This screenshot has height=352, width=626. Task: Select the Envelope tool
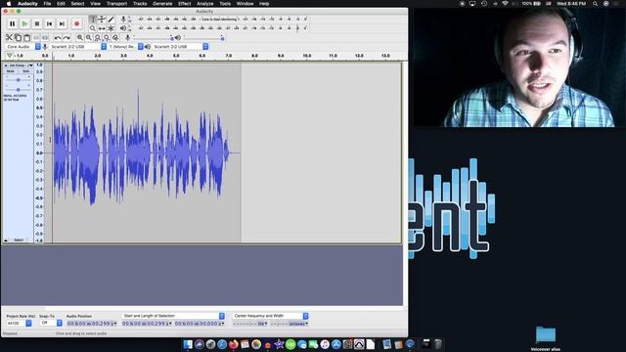coord(102,20)
